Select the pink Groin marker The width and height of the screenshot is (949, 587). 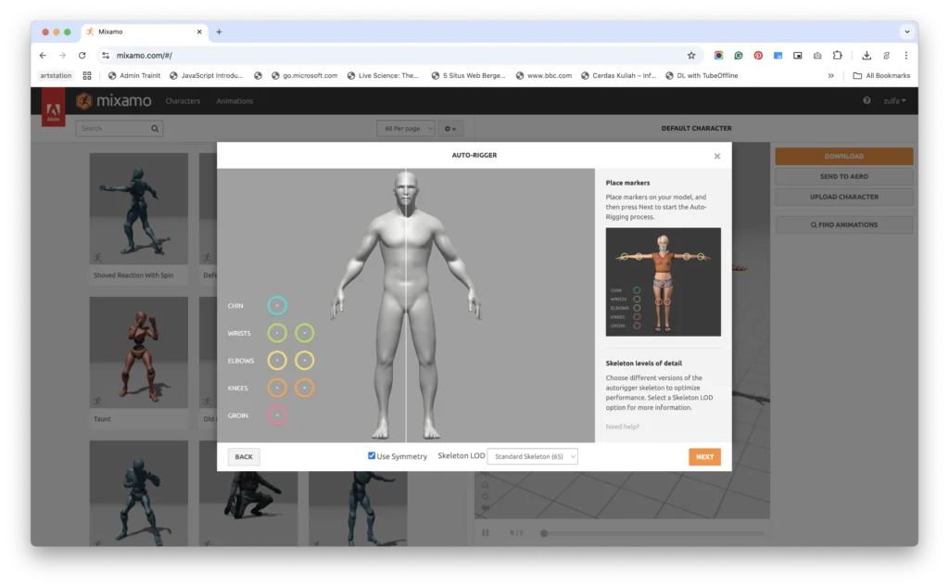(277, 415)
